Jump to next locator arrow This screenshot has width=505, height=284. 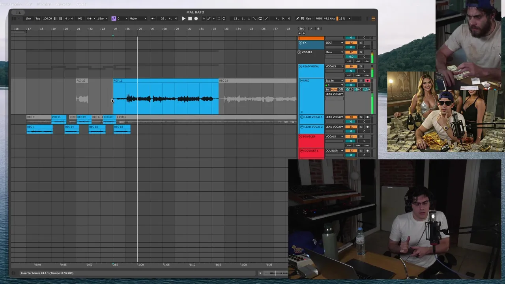(304, 33)
